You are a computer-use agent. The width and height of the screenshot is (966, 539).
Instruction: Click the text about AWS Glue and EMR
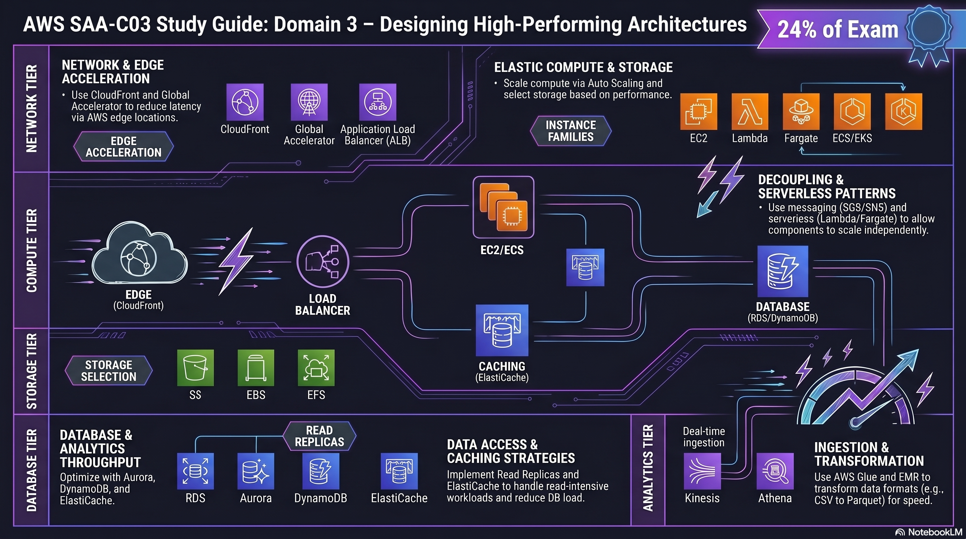pyautogui.click(x=878, y=488)
